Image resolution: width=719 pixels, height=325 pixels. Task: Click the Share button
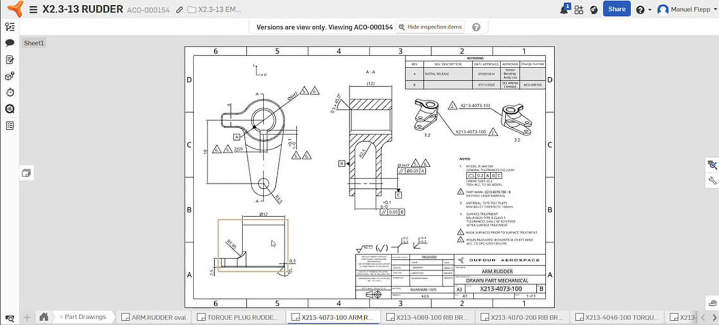[616, 8]
